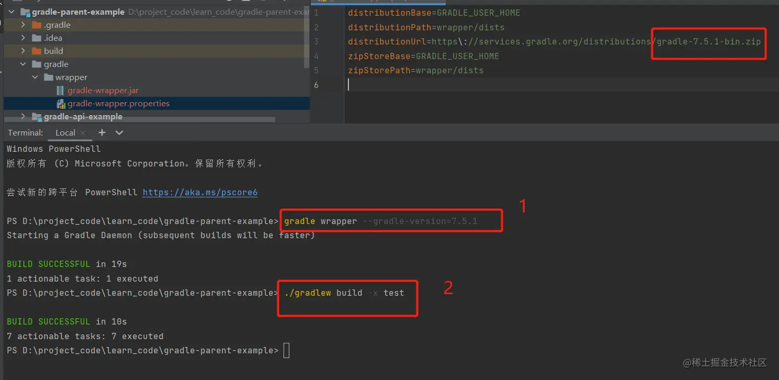Viewport: 779px width, 380px height.
Task: Select the .gradle folder row
Action: click(156, 25)
